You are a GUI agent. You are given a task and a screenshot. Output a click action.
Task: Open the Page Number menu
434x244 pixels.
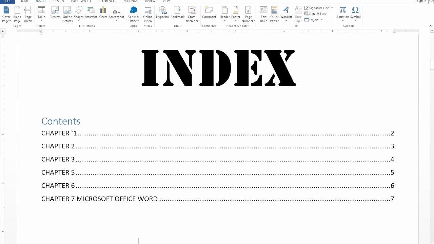click(x=248, y=14)
